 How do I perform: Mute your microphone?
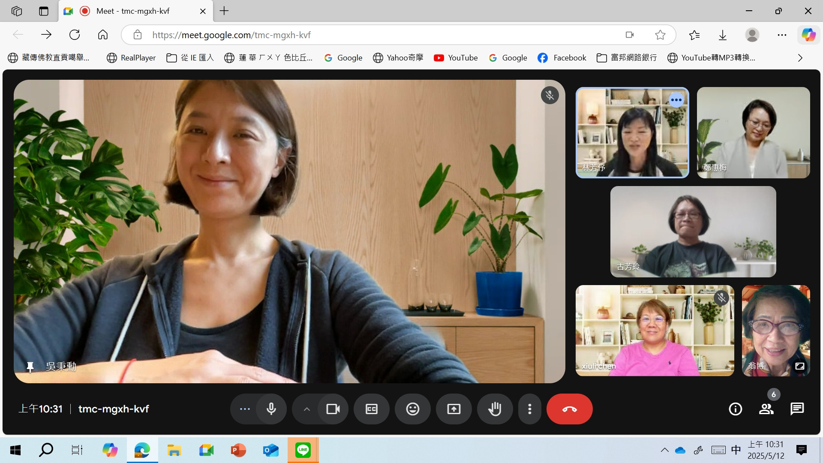click(x=271, y=409)
